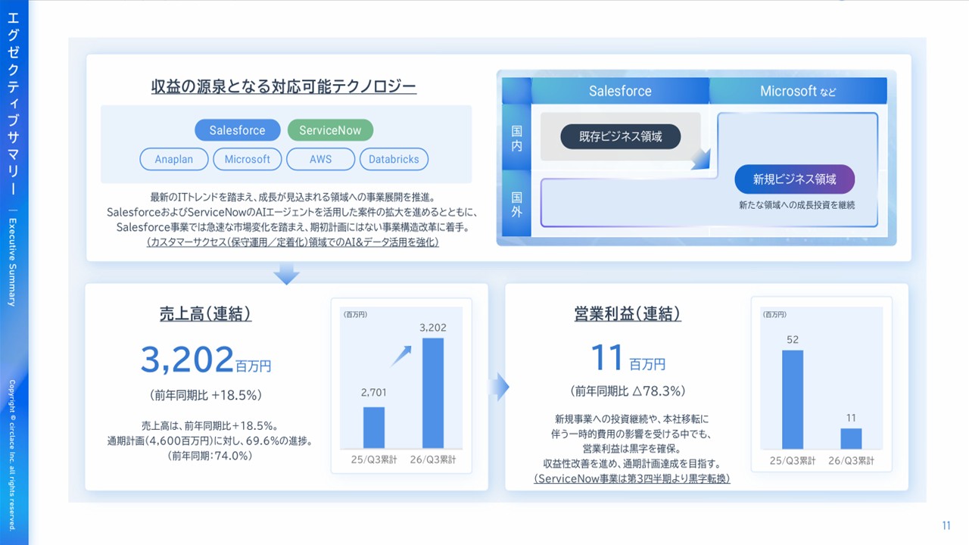Click the Microsoft outlined pill

247,159
